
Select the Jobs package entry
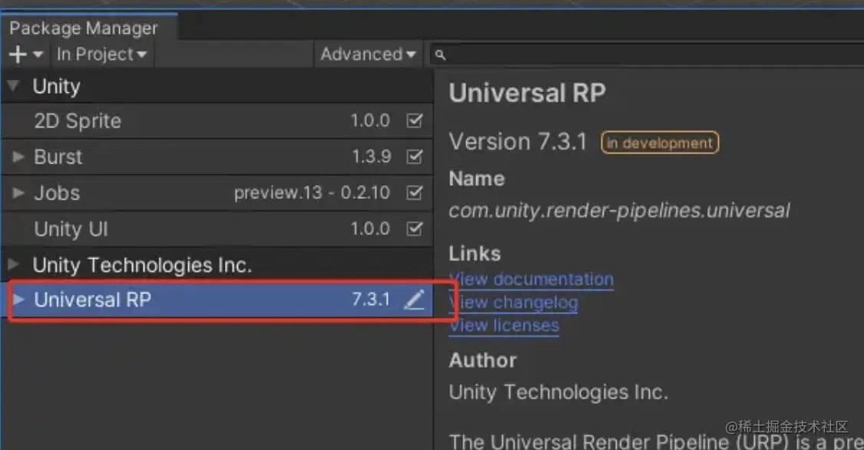tap(58, 193)
